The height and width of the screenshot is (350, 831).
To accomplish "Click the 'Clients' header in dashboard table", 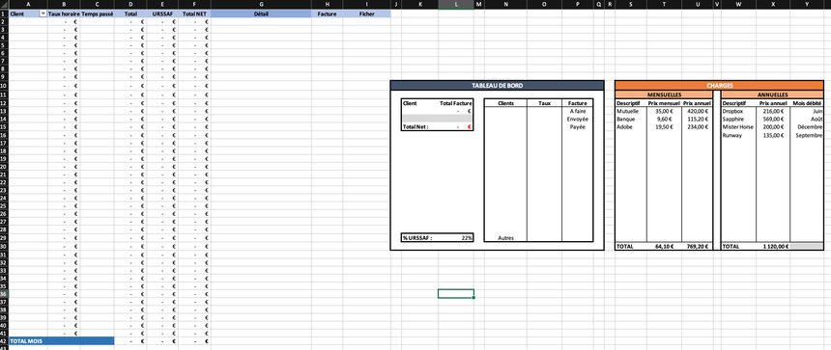I will (x=505, y=103).
